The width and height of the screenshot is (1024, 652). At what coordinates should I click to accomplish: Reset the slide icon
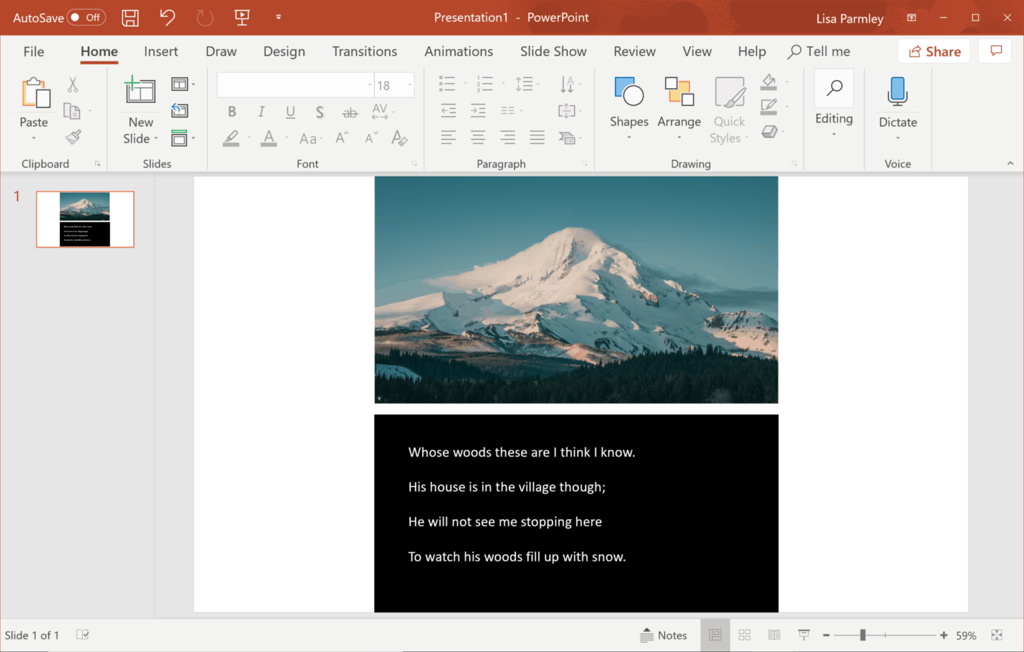tap(180, 111)
